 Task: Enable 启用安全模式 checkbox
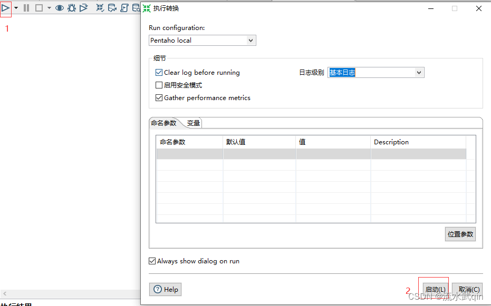pyautogui.click(x=159, y=85)
